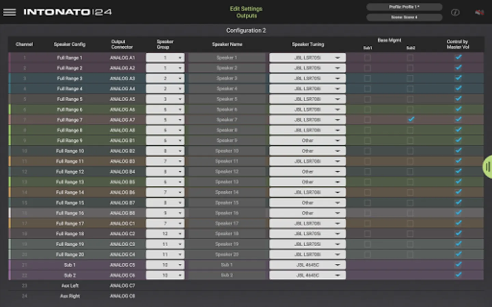This screenshot has width=492, height=307.
Task: Toggle Master Vol control for Full Range 16
Action: pyautogui.click(x=459, y=213)
